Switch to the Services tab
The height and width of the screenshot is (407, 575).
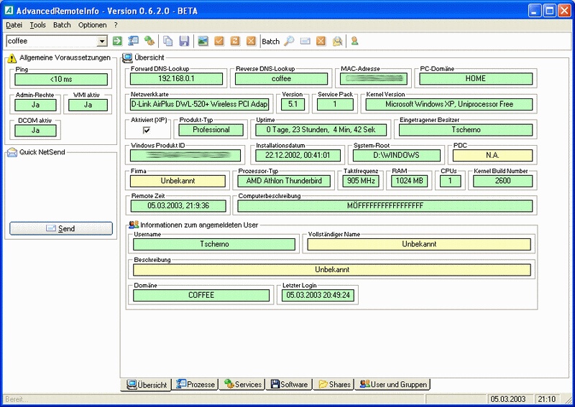pos(242,384)
